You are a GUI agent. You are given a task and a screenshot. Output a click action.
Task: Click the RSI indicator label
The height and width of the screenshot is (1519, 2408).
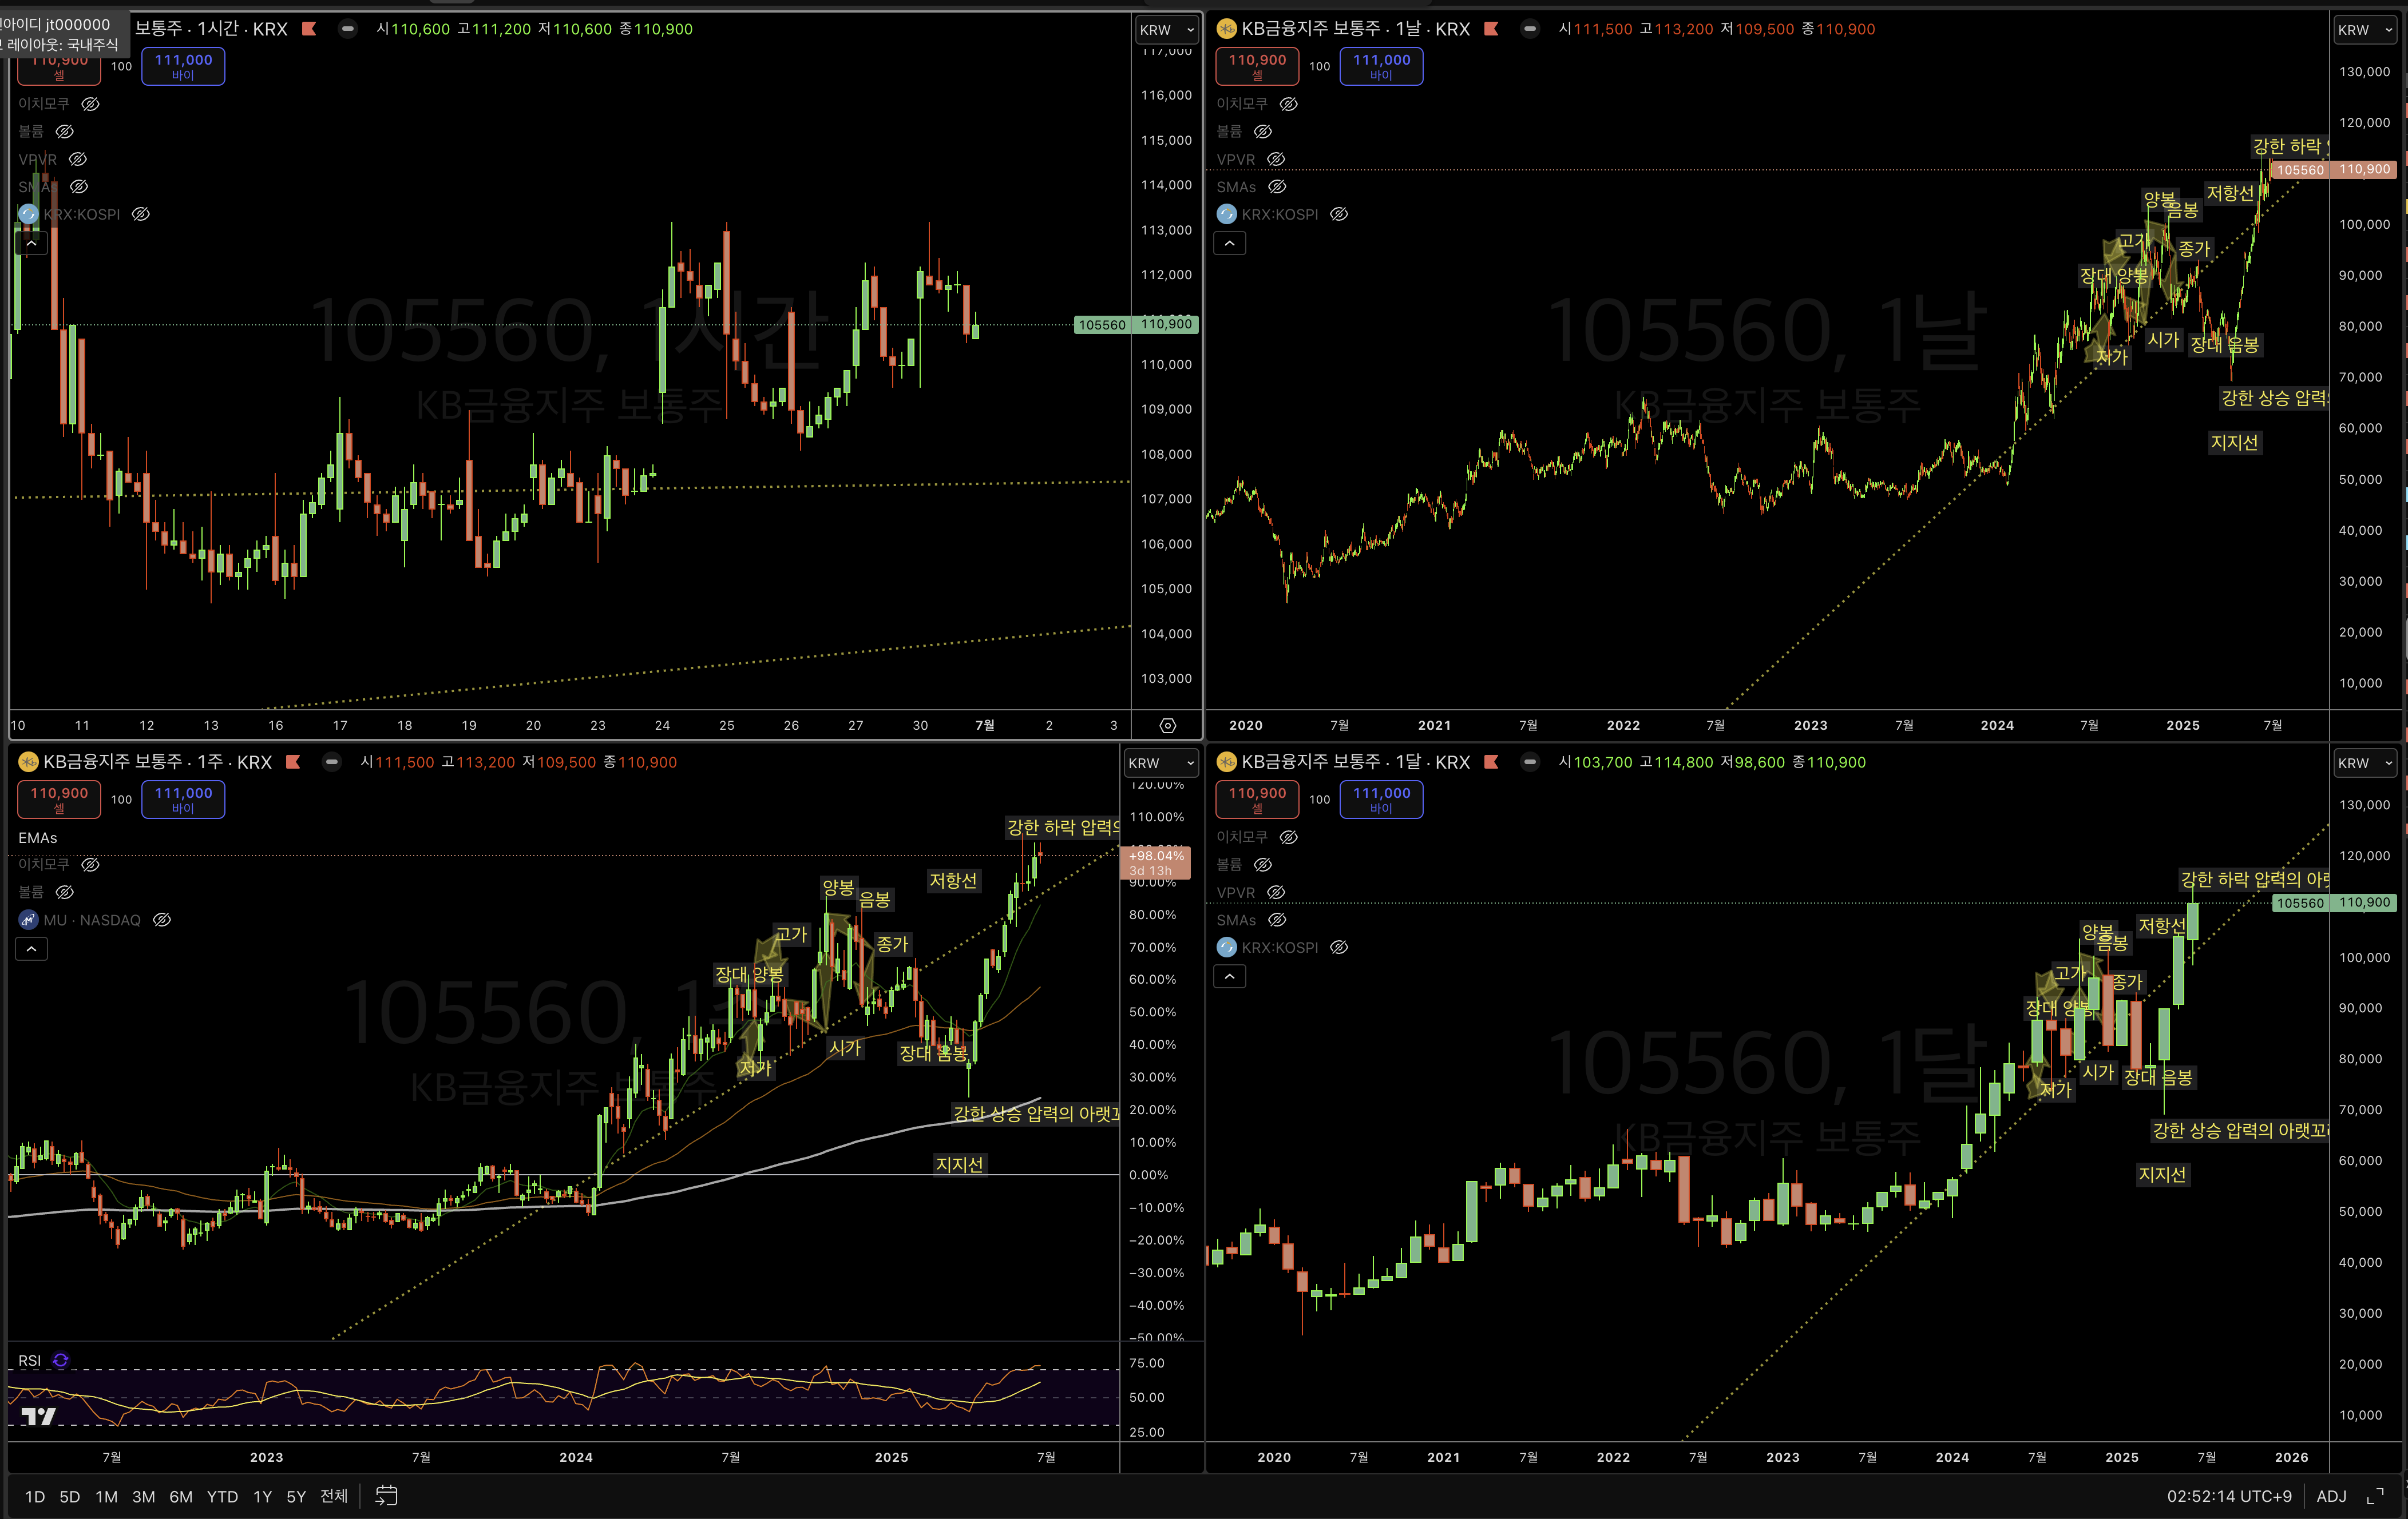point(29,1360)
